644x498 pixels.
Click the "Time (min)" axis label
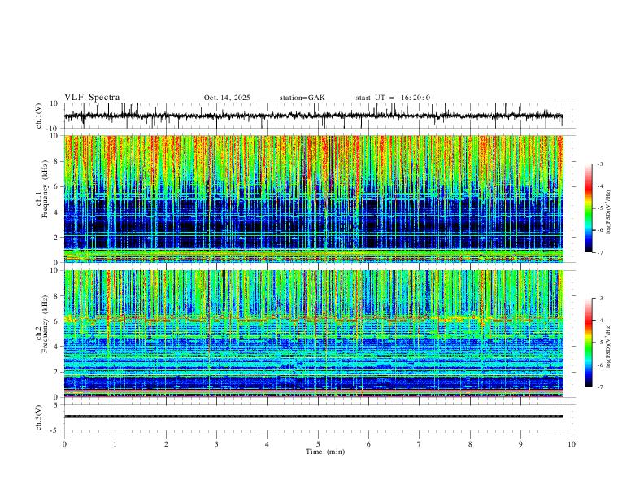click(325, 452)
